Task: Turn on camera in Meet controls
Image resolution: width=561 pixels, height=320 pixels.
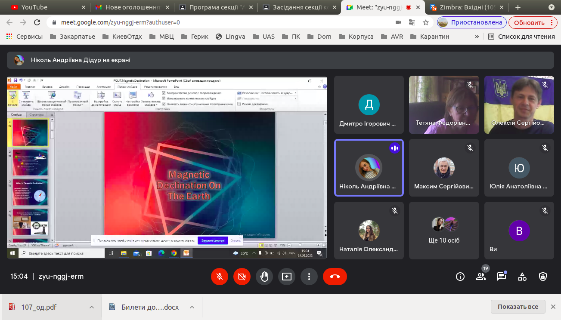Action: tap(242, 277)
